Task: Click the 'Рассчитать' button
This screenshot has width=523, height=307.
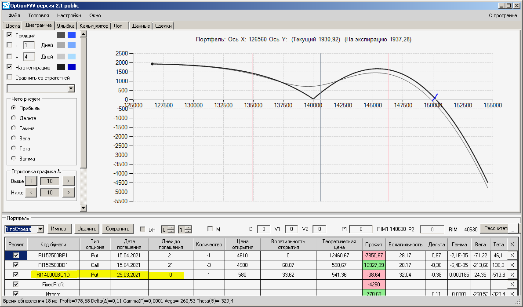Action: 494,229
